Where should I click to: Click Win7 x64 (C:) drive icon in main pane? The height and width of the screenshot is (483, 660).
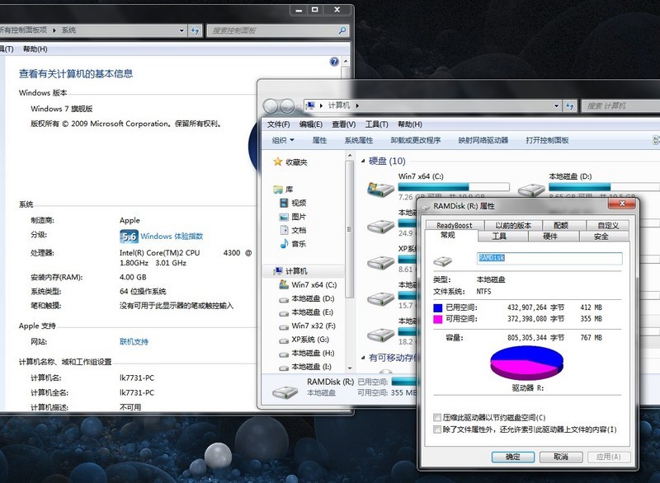click(x=380, y=190)
